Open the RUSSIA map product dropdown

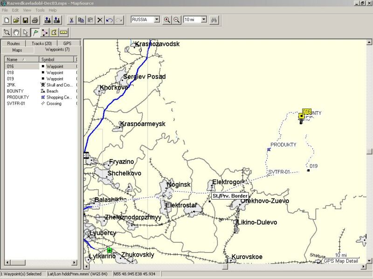(157, 20)
